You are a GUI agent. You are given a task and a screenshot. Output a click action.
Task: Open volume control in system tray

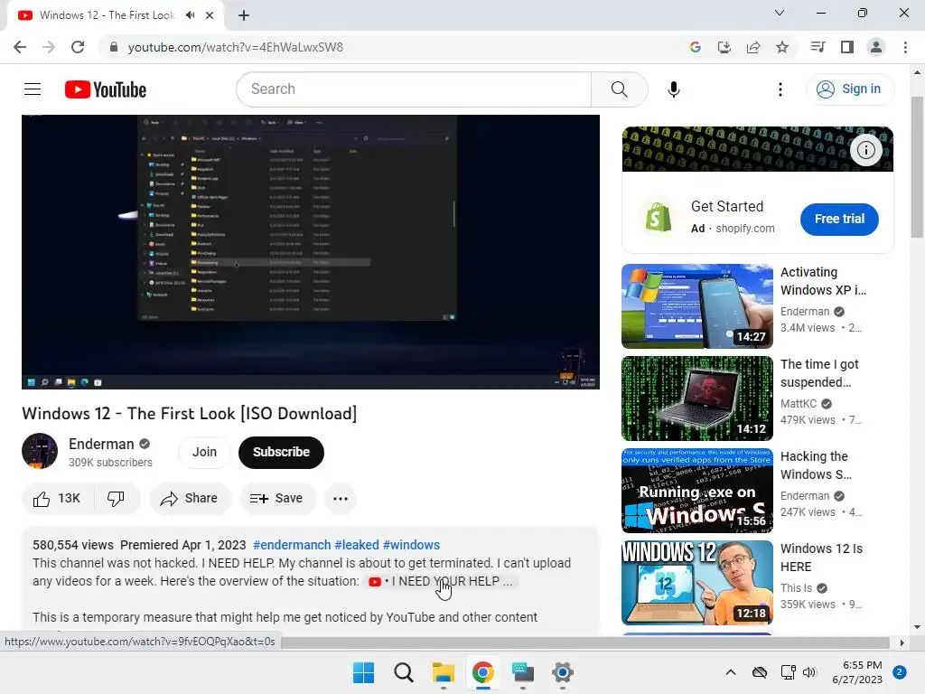[x=809, y=672]
